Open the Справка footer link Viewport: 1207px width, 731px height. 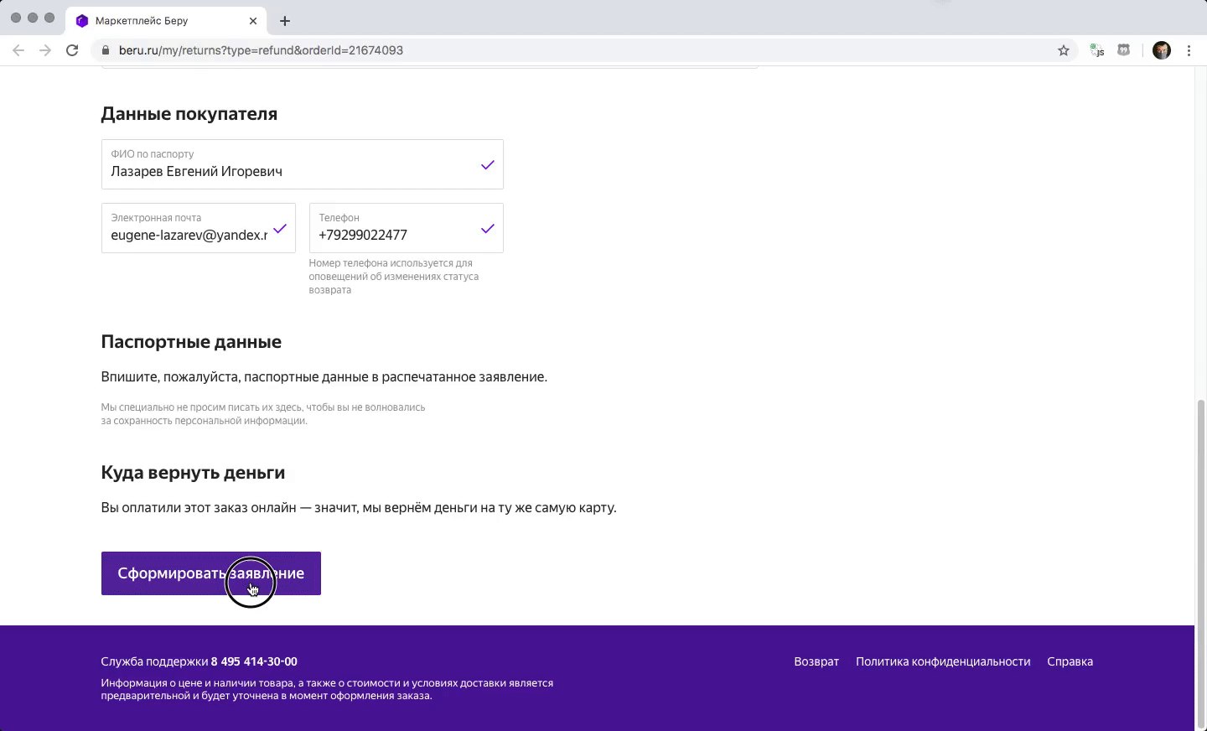coord(1070,661)
